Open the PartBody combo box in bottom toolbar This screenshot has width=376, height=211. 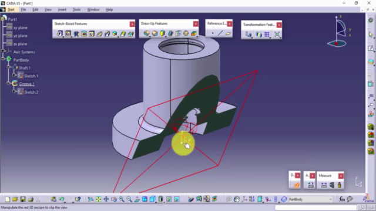point(310,199)
